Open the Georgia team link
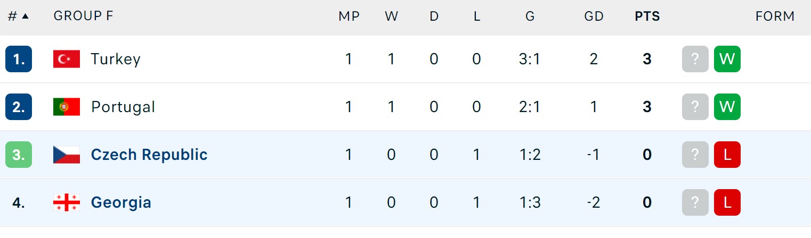This screenshot has height=238, width=811. 121,202
